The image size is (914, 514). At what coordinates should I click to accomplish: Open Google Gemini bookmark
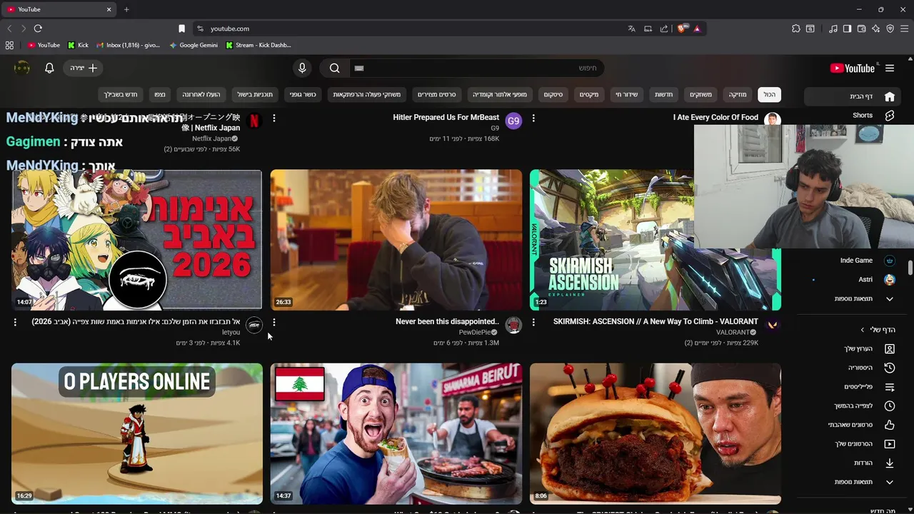coord(194,45)
